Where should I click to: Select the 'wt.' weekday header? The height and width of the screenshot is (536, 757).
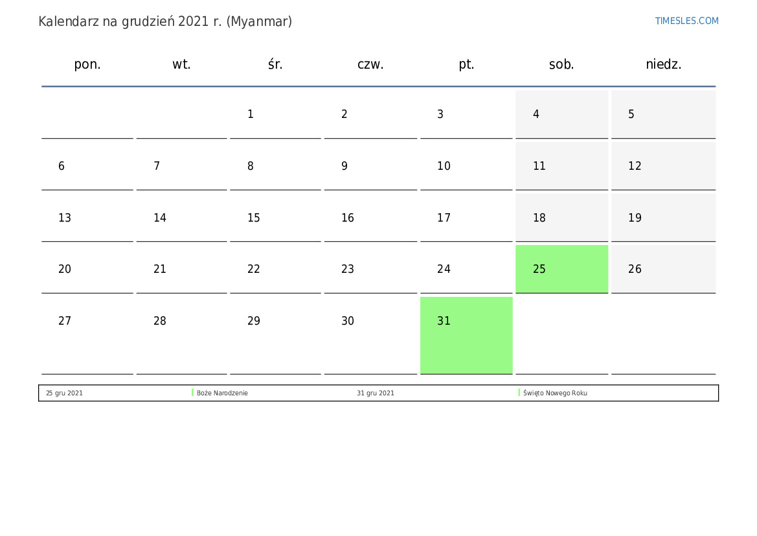181,64
